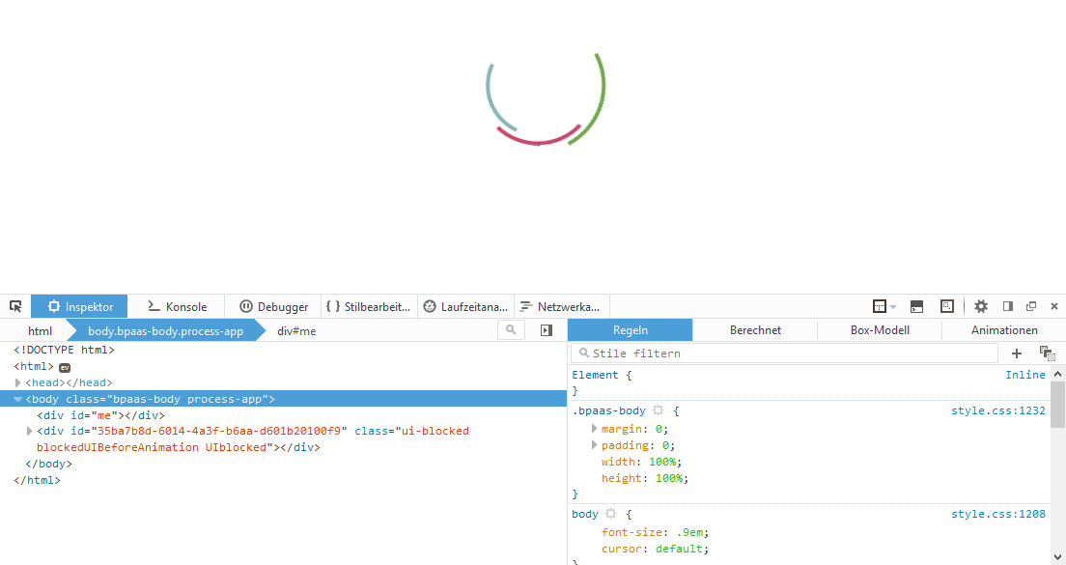
Task: Expand the padding property shorthand
Action: [594, 445]
